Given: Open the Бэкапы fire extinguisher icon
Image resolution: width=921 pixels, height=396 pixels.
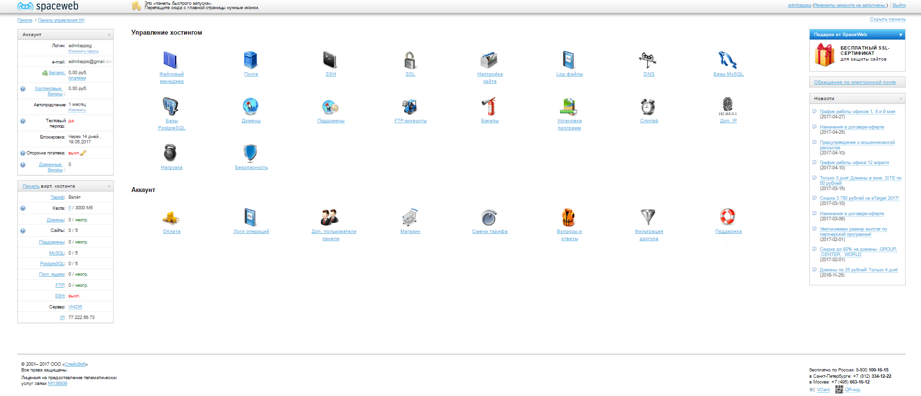Looking at the screenshot, I should point(489,107).
